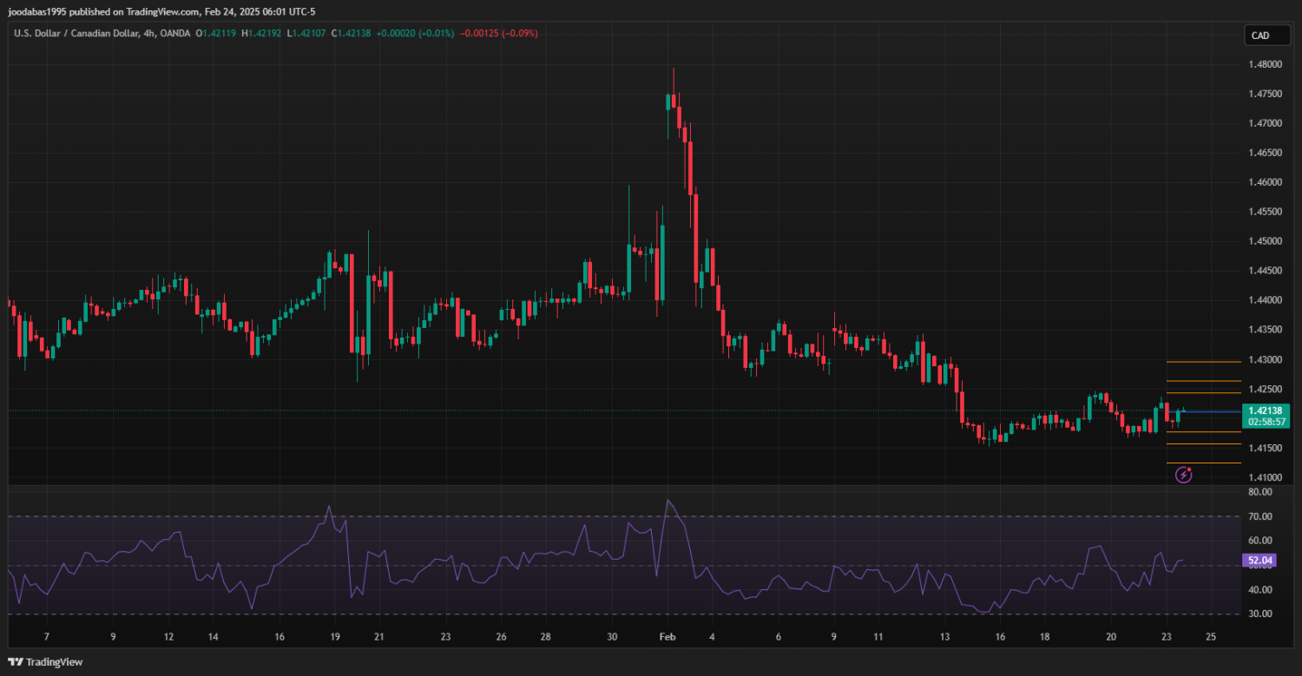Click the publisher line joodabas1995 header
This screenshot has width=1302, height=676.
coord(161,12)
